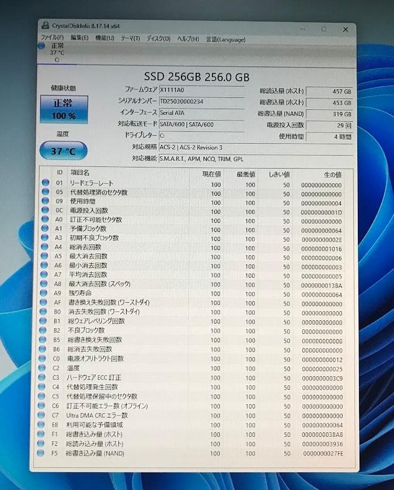Click raw value 0000000013BA
This screenshot has height=490, width=394.
pos(322,285)
